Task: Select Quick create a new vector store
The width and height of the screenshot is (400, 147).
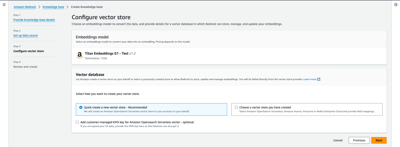Action: click(x=81, y=107)
